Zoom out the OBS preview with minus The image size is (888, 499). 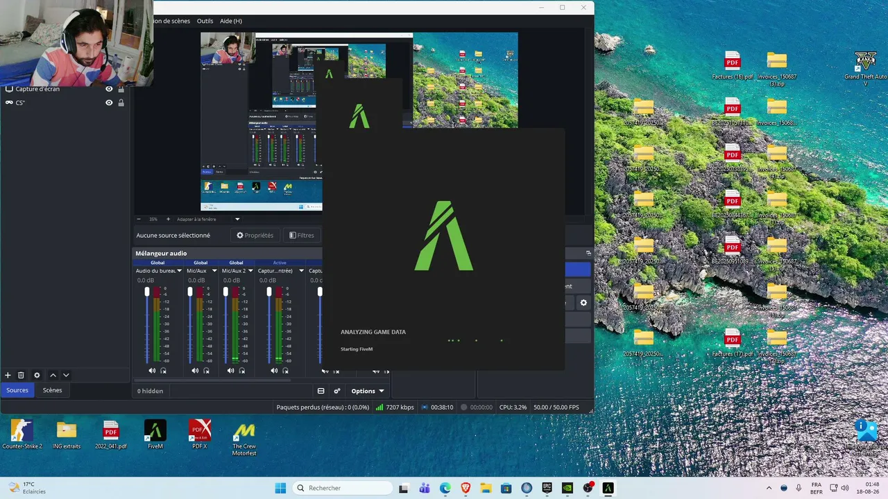coord(139,219)
